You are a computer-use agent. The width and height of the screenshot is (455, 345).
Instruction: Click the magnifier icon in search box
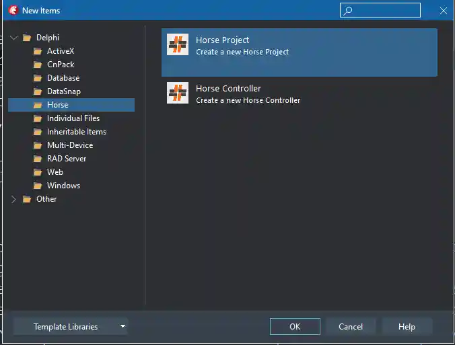347,11
